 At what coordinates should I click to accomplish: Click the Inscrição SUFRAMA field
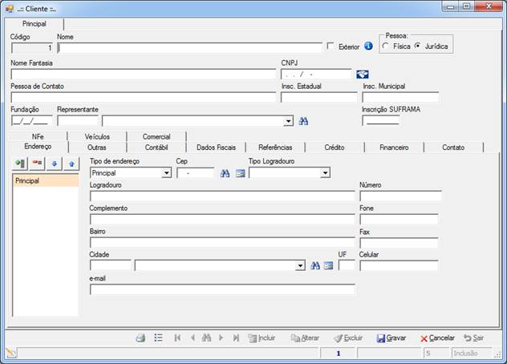point(380,121)
